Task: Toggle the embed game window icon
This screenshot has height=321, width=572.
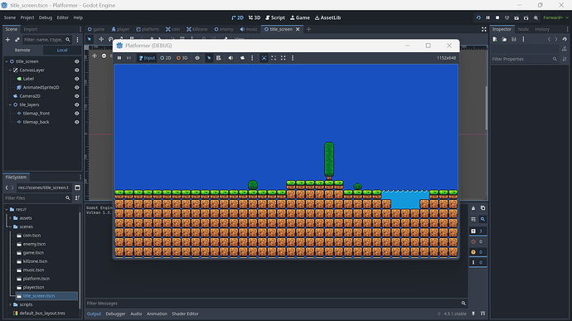Action: pyautogui.click(x=264, y=58)
